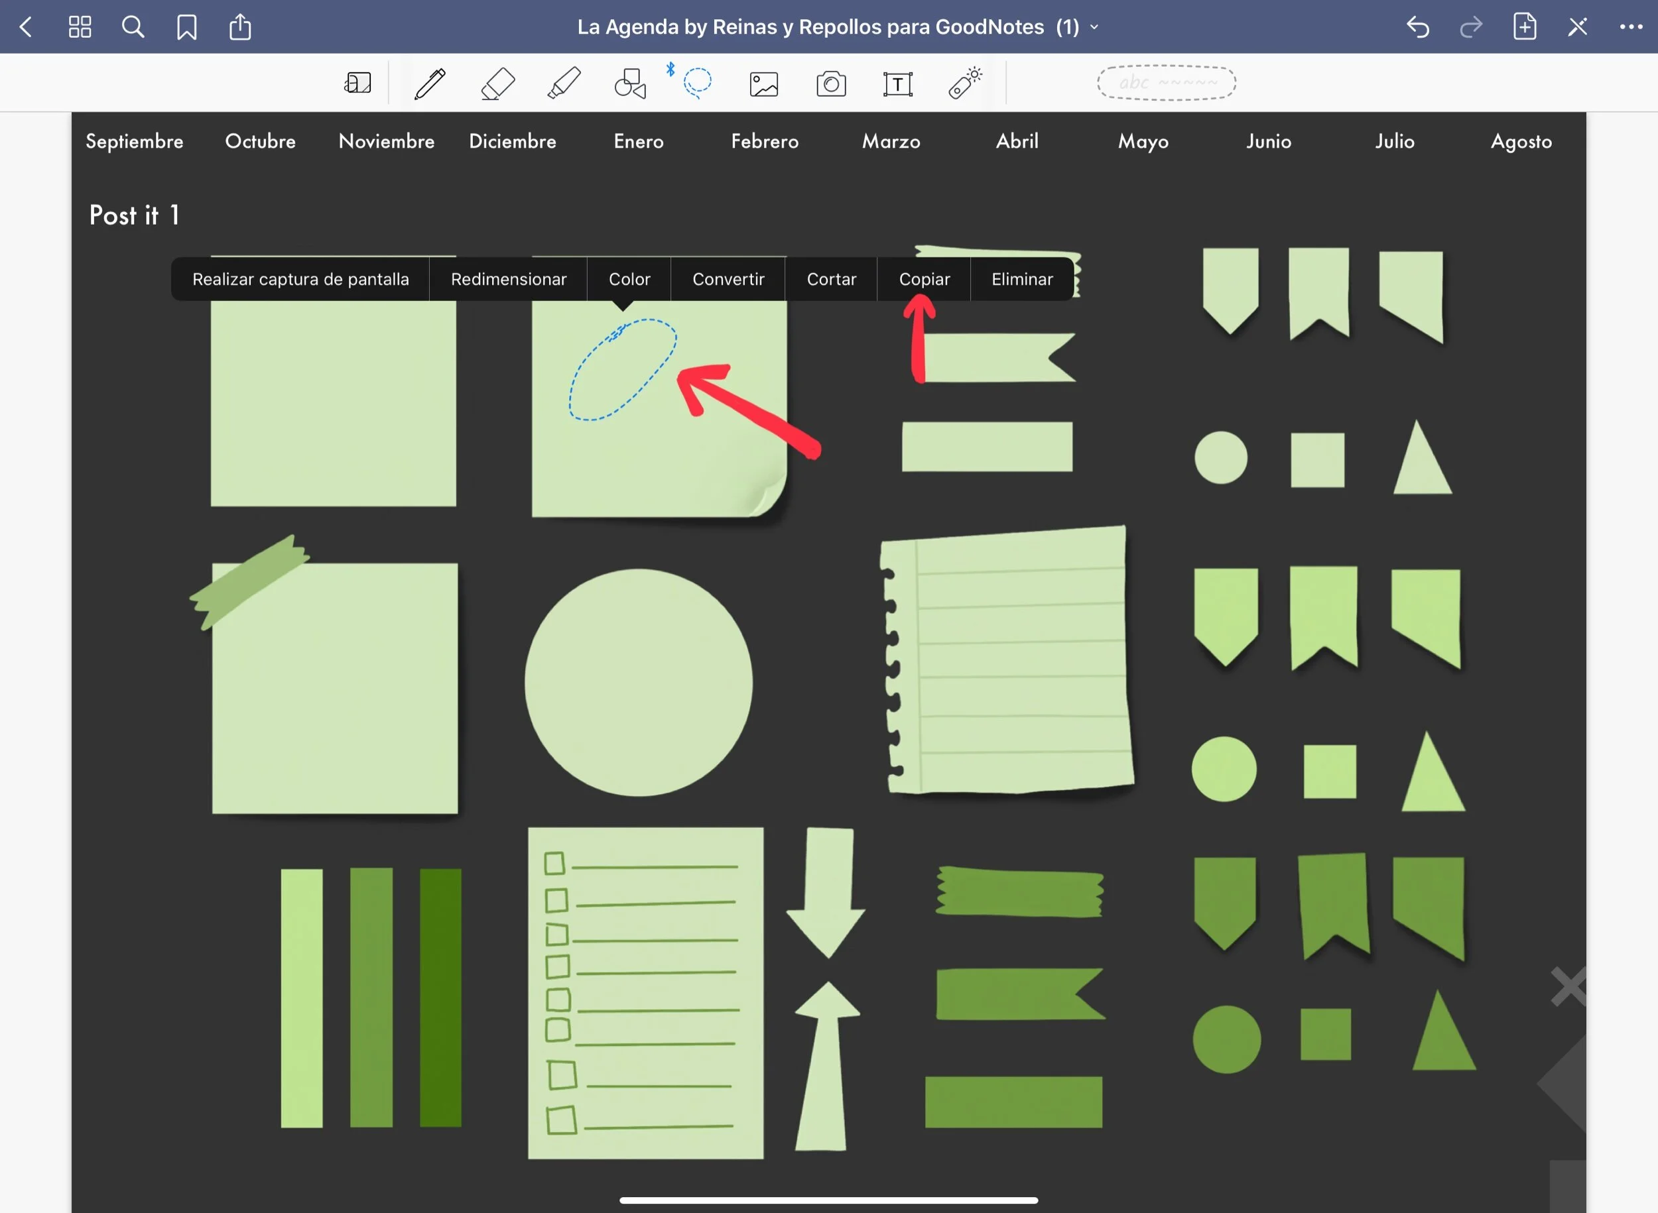Go to the Agosto month link

click(1521, 141)
